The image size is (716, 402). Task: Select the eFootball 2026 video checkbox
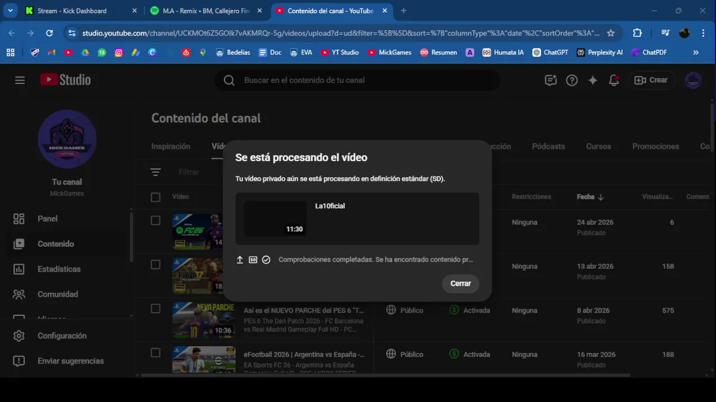156,353
